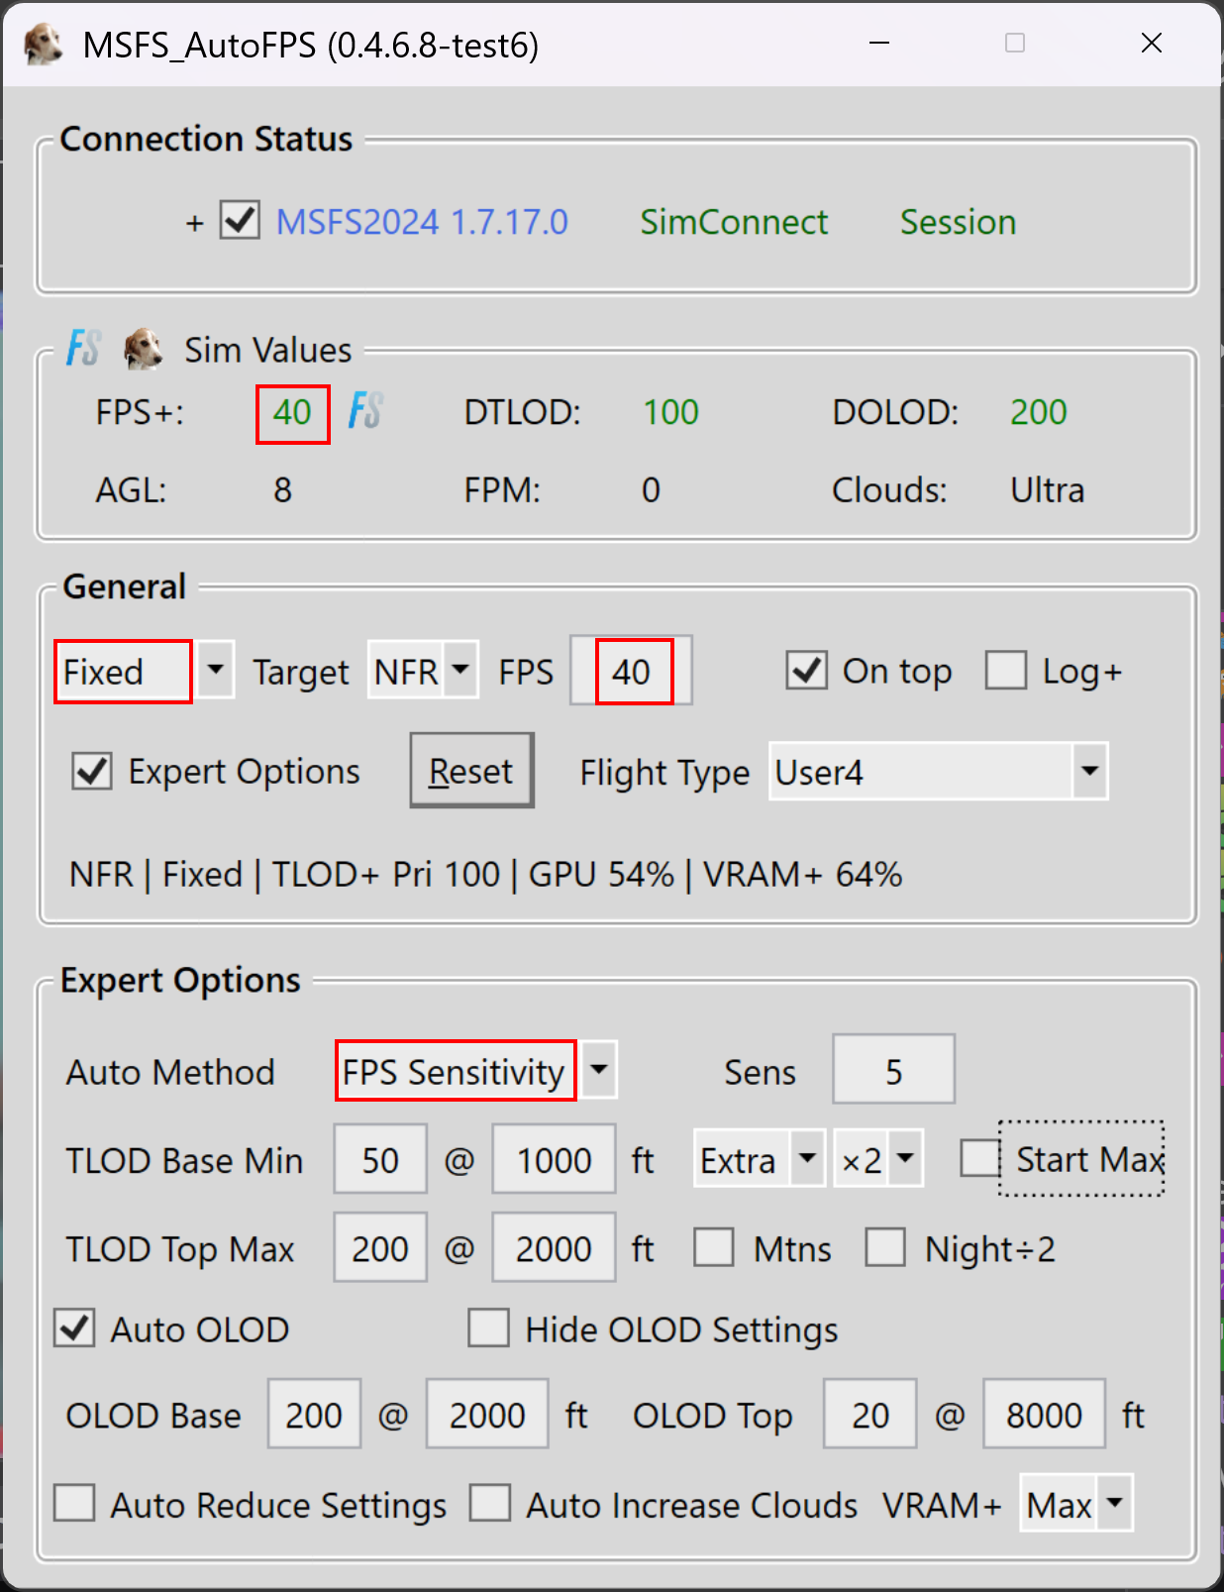1224x1592 pixels.
Task: Click the Sens value field
Action: pos(893,1070)
